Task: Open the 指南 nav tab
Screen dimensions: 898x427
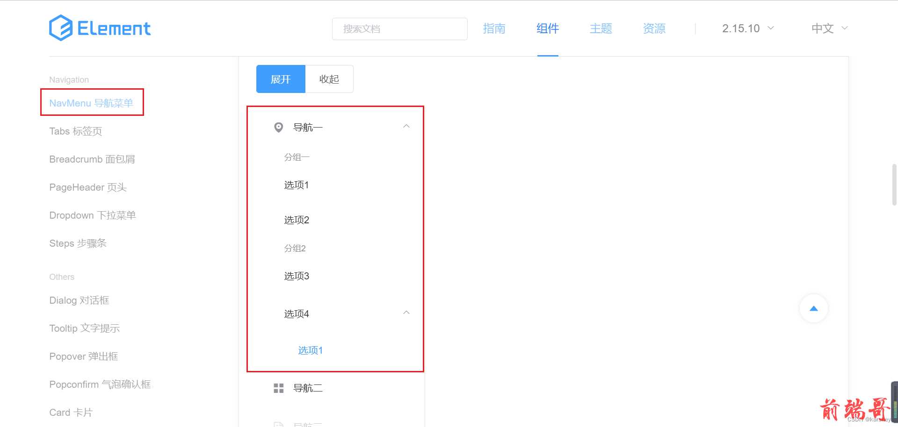Action: tap(494, 28)
